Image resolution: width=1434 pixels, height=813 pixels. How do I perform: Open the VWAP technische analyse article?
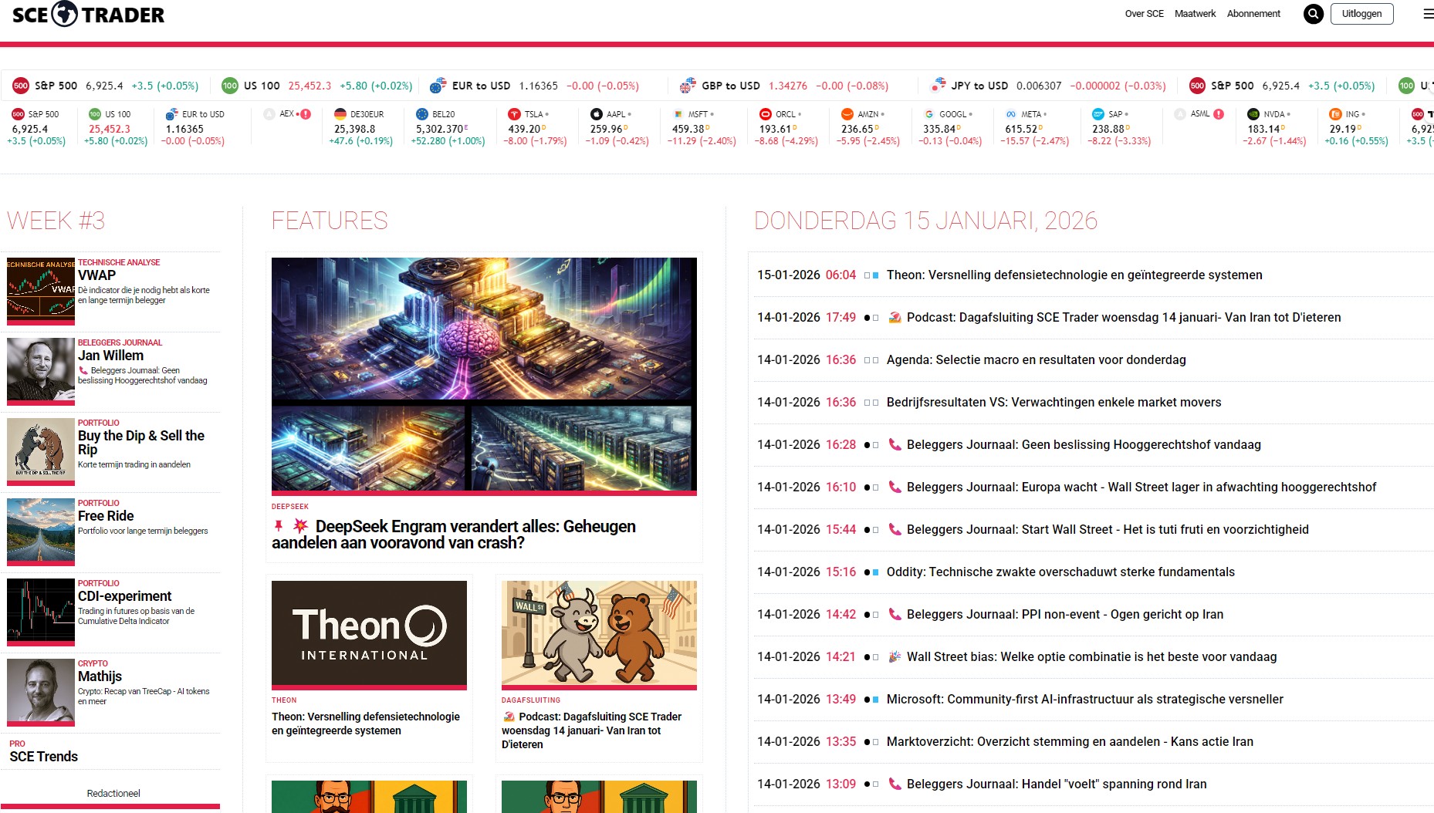click(96, 275)
